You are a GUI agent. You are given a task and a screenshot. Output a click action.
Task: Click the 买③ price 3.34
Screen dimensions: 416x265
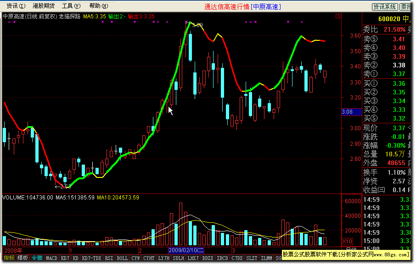399,101
